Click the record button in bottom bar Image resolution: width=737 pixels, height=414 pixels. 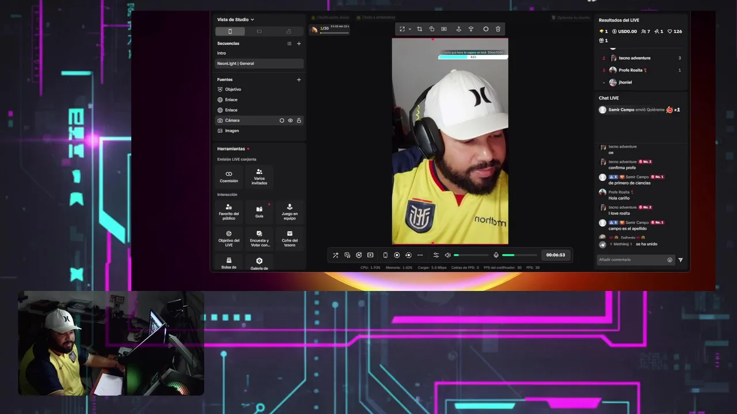(x=397, y=255)
